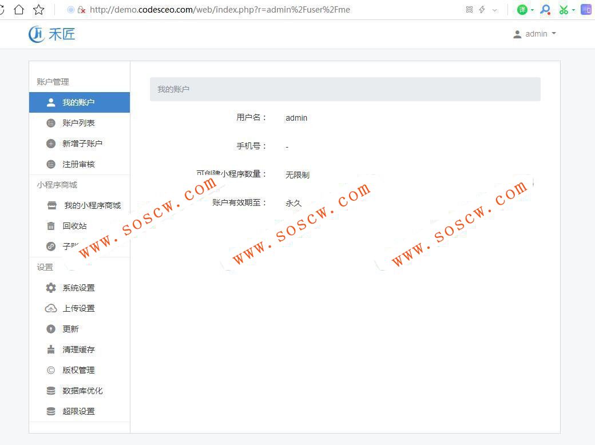Viewport: 595px width, 445px height.
Task: Click the plus icon beside 新增子账户
Action: (x=51, y=144)
